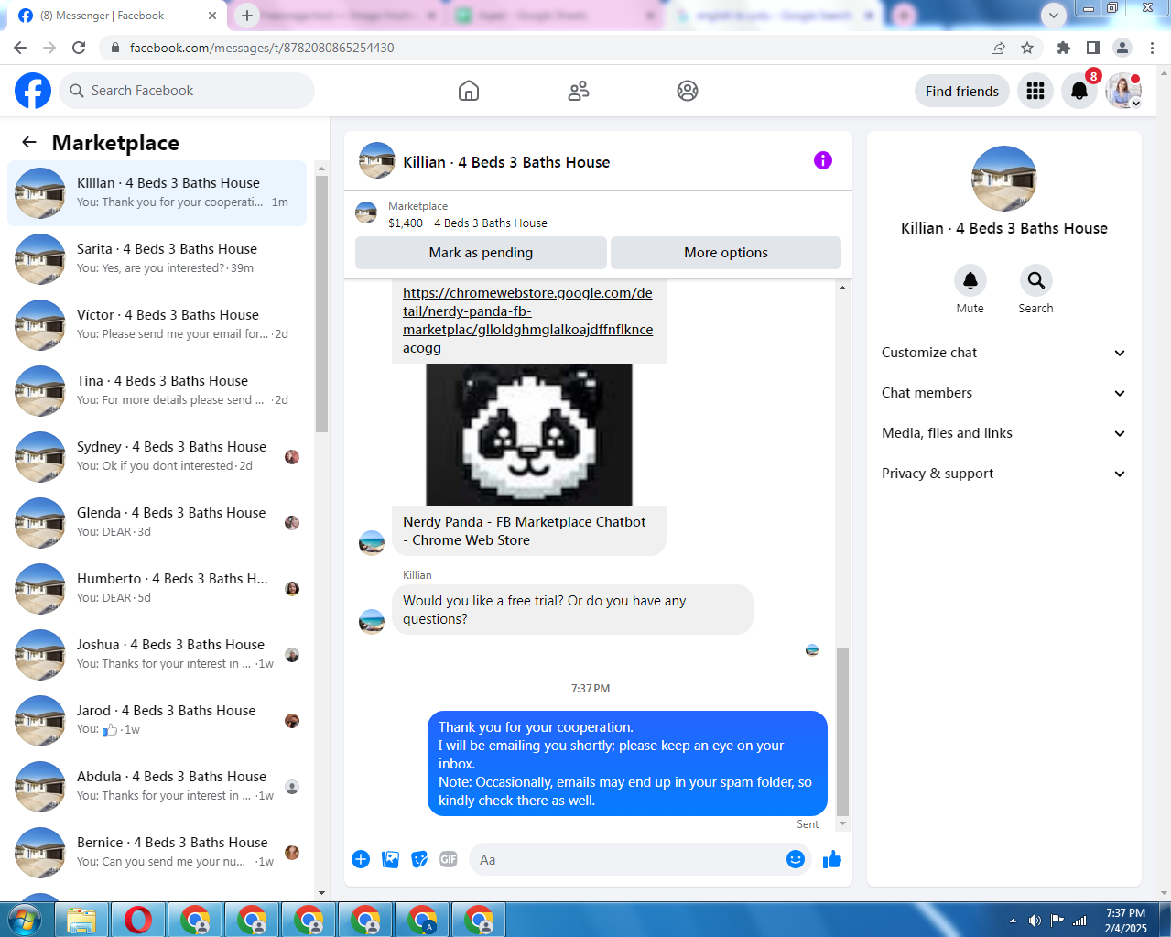The height and width of the screenshot is (937, 1171).
Task: Expand Privacy & support section
Action: point(1003,474)
